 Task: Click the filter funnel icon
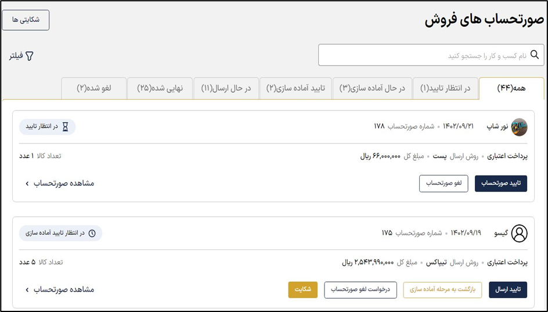click(x=30, y=56)
